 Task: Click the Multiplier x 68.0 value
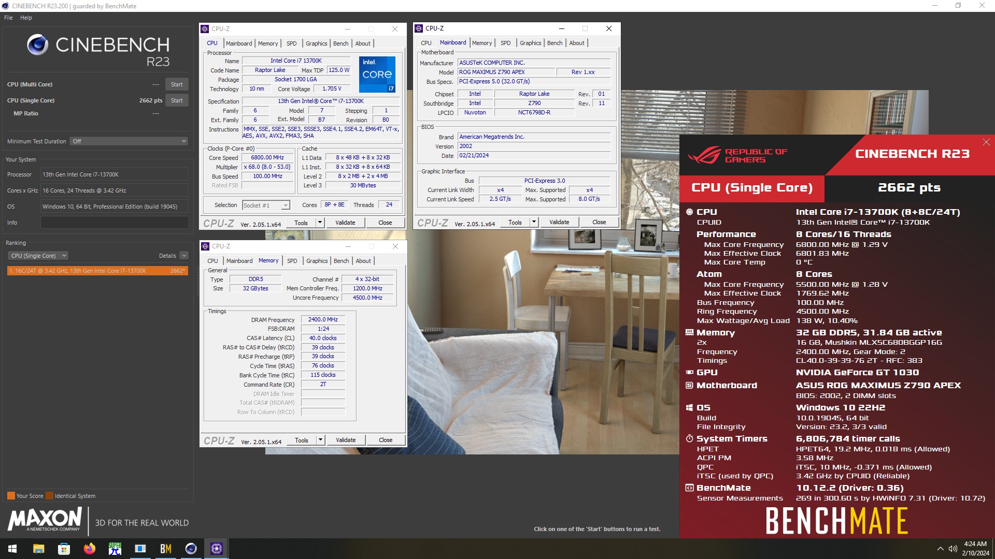pyautogui.click(x=267, y=167)
